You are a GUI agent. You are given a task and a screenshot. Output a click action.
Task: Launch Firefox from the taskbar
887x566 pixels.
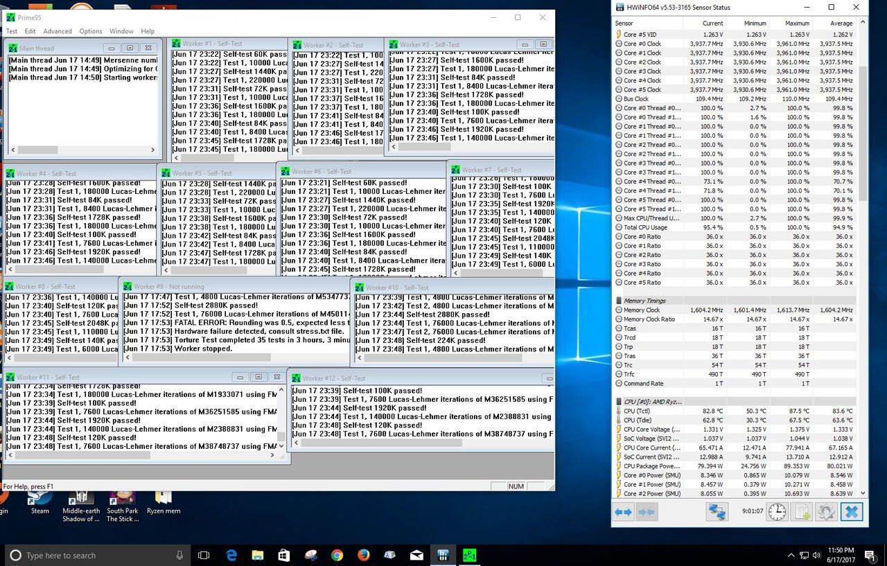point(364,555)
